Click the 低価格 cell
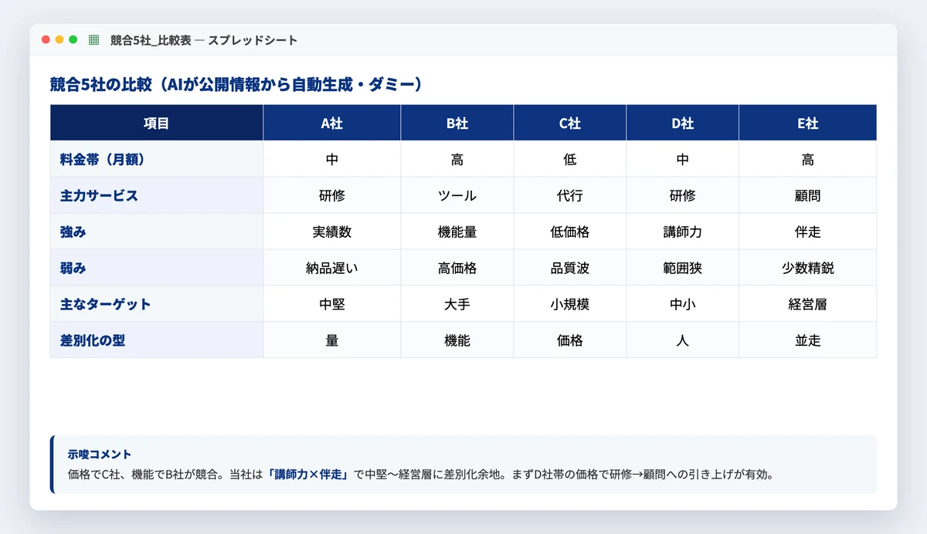The height and width of the screenshot is (534, 927). click(x=570, y=232)
